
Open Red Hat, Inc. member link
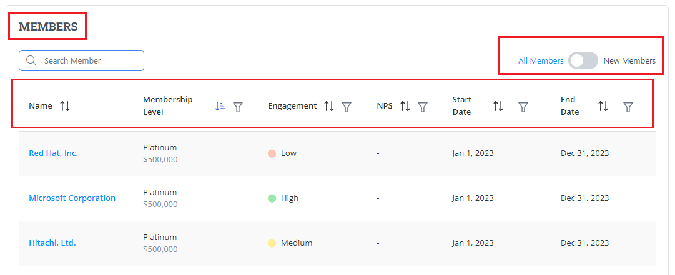54,153
